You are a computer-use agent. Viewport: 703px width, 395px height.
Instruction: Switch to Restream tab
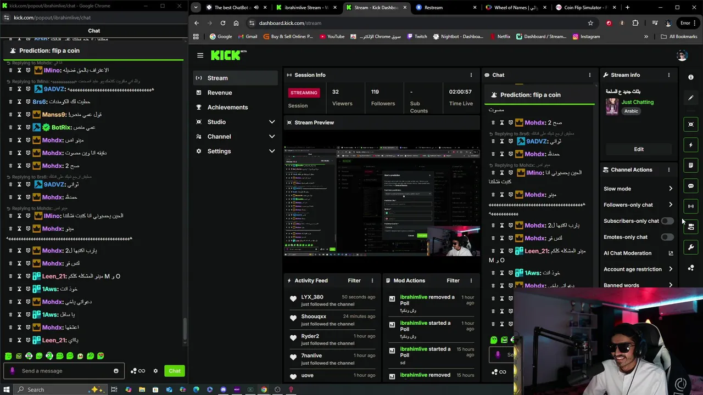(446, 8)
